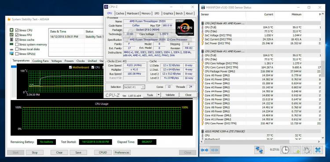Image resolution: width=330 pixels, height=162 pixels.
Task: Click the Stop button in AIDA64
Action: point(34,152)
